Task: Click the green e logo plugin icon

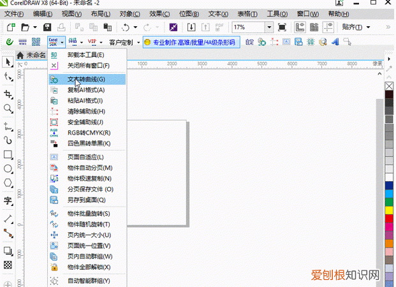Action: (10, 41)
